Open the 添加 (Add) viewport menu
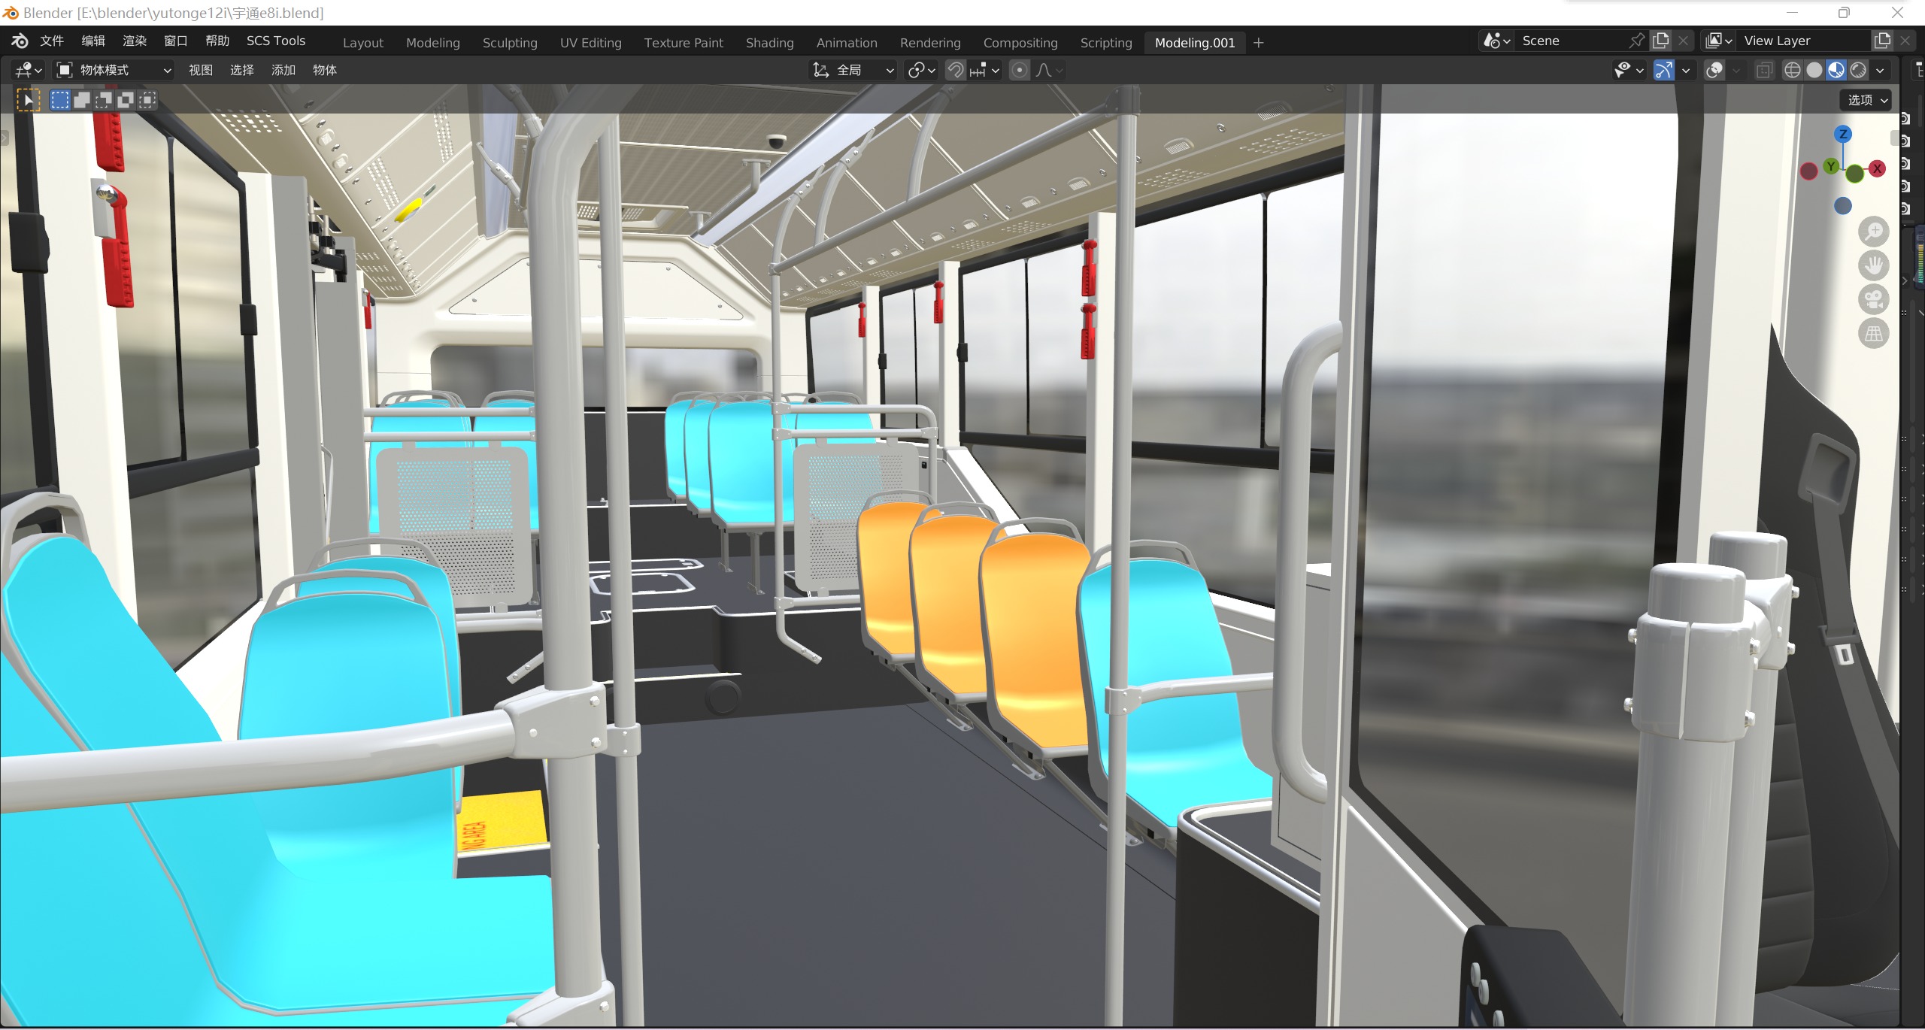The height and width of the screenshot is (1030, 1925). pyautogui.click(x=283, y=70)
